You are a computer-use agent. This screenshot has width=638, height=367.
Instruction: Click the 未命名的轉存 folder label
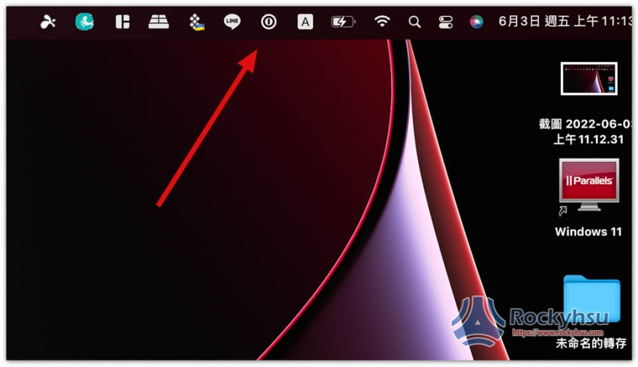591,344
